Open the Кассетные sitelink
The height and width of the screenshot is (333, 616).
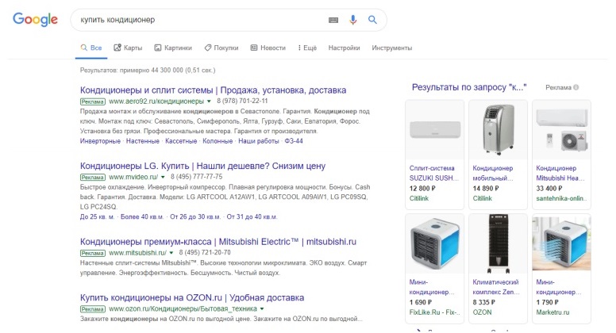(x=181, y=141)
